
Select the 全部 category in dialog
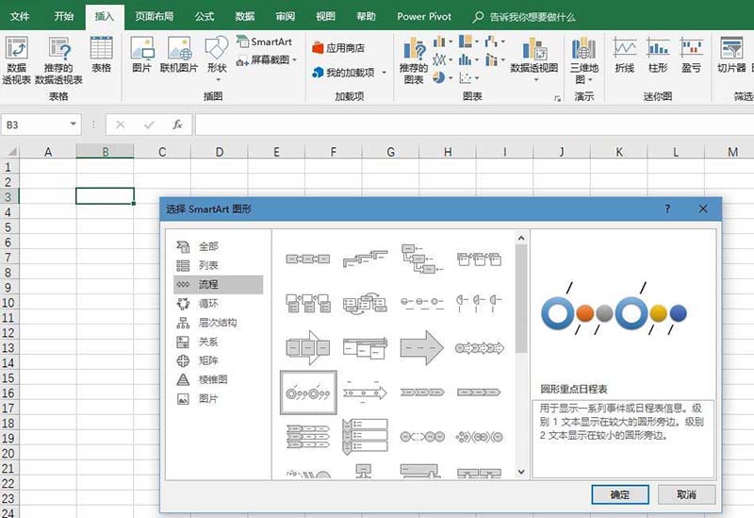coord(219,246)
